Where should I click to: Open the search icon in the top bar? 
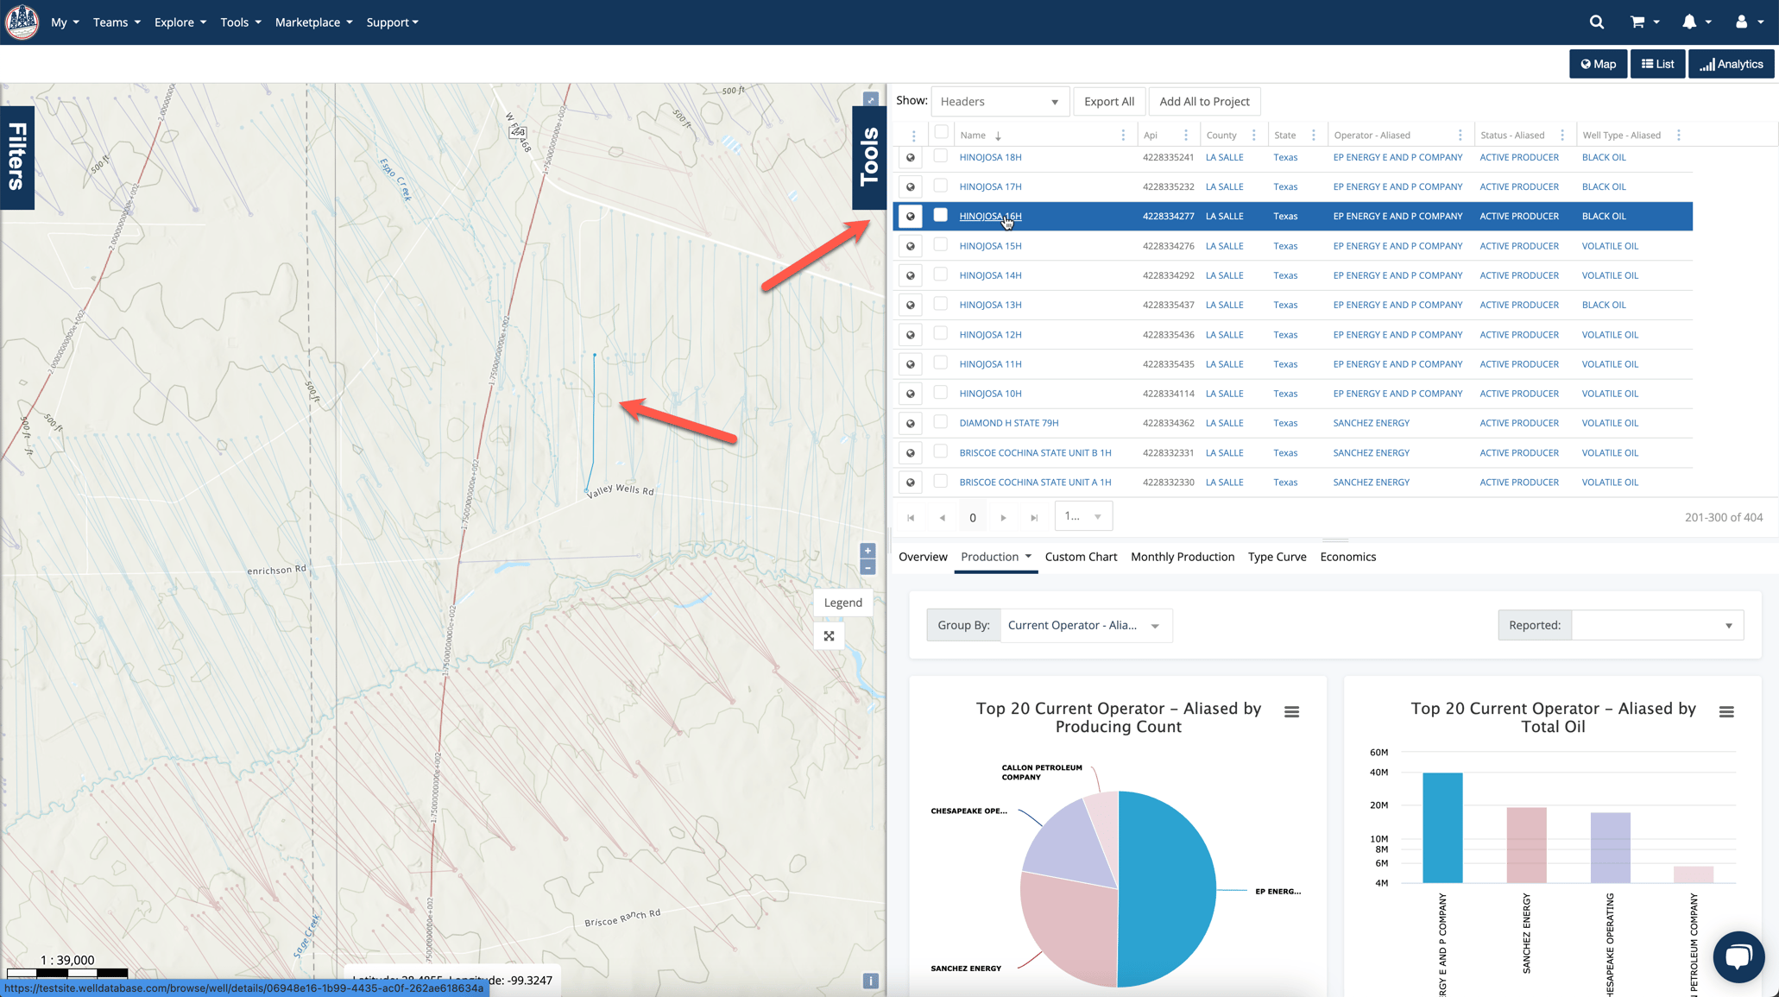pos(1596,22)
